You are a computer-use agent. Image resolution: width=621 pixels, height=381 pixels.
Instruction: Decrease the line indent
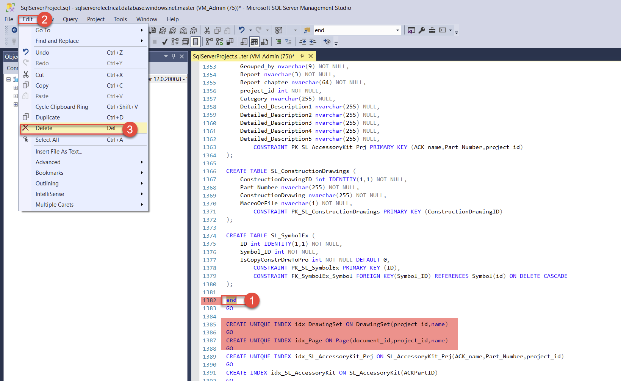302,42
